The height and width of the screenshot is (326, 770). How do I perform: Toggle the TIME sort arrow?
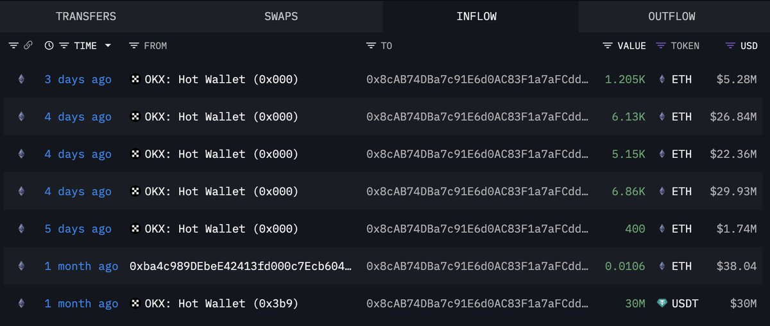(x=108, y=46)
